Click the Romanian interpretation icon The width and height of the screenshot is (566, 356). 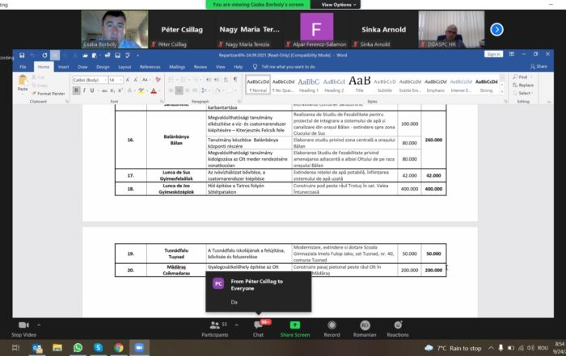pyautogui.click(x=365, y=325)
